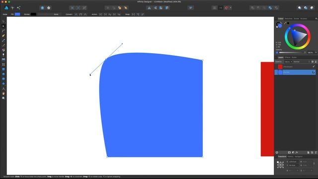Screen dimensions: 318x179
Task: Adjust the Opacity slider in Color panel
Action: tap(292, 53)
